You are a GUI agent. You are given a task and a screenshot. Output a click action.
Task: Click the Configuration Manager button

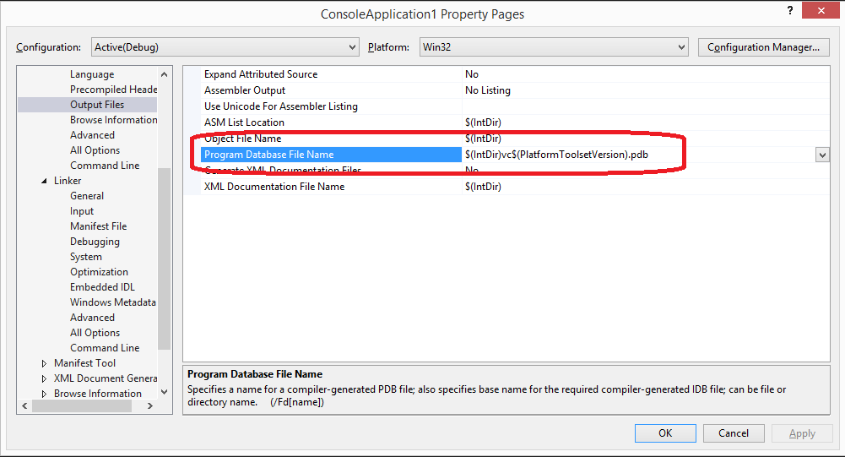coord(763,47)
